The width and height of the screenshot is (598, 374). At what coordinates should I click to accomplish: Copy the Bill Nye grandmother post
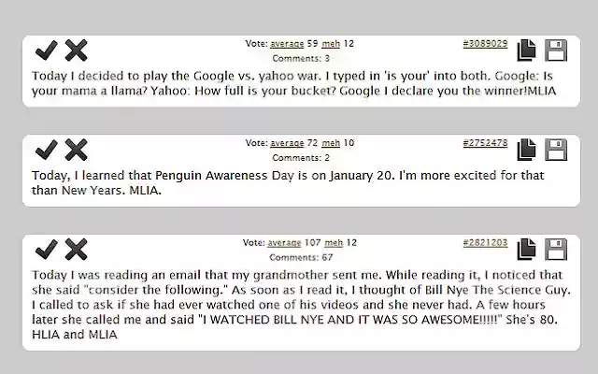tap(528, 249)
